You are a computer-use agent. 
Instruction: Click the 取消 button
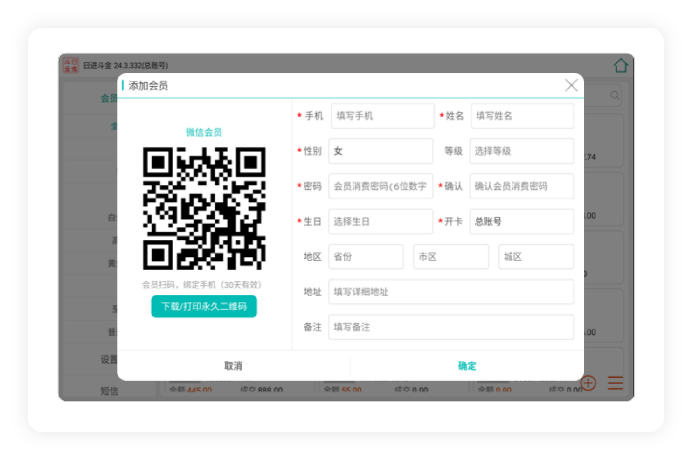[233, 366]
